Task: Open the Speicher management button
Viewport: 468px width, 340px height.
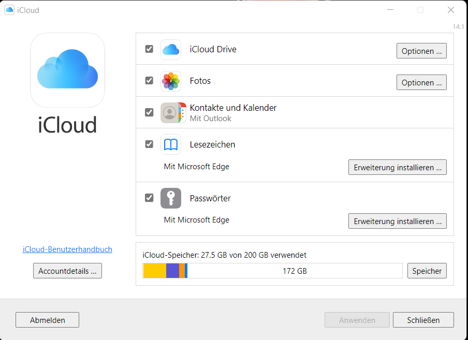Action: (x=427, y=271)
